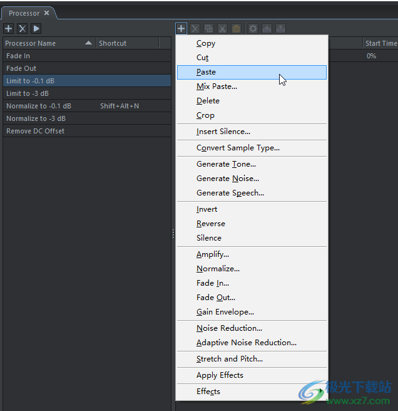This screenshot has width=398, height=411.
Task: Click the 0% start time value
Action: click(x=371, y=56)
